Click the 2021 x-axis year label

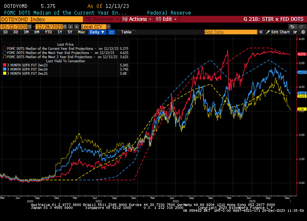click(98, 201)
